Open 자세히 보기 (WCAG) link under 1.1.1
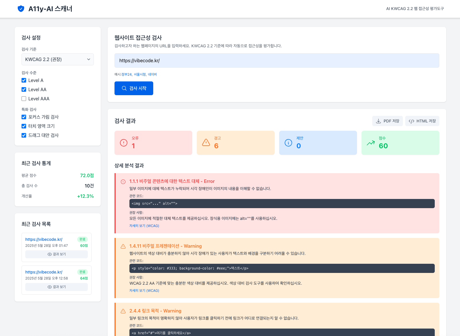 [x=144, y=226]
